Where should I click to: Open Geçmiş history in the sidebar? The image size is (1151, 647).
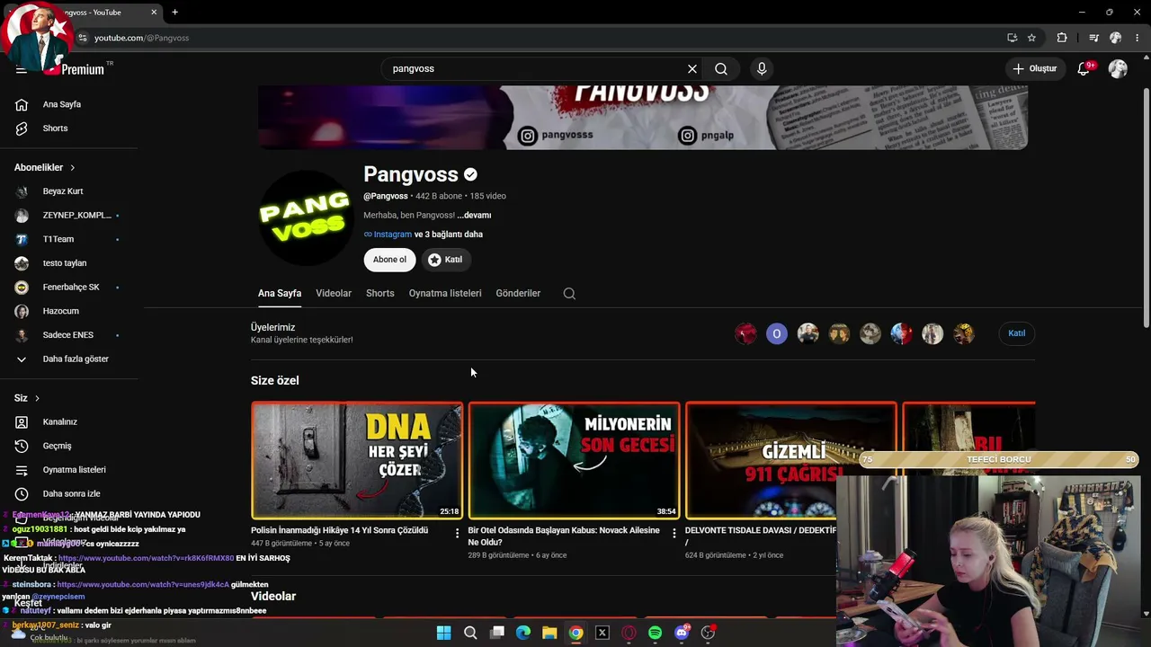point(57,446)
